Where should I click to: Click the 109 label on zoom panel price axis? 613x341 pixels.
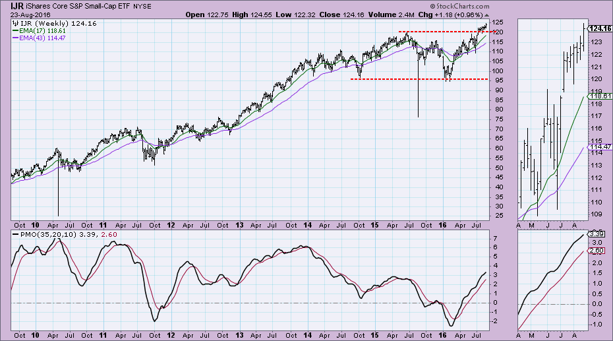point(597,214)
